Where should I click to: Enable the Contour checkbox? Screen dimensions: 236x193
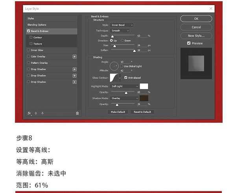click(31, 37)
